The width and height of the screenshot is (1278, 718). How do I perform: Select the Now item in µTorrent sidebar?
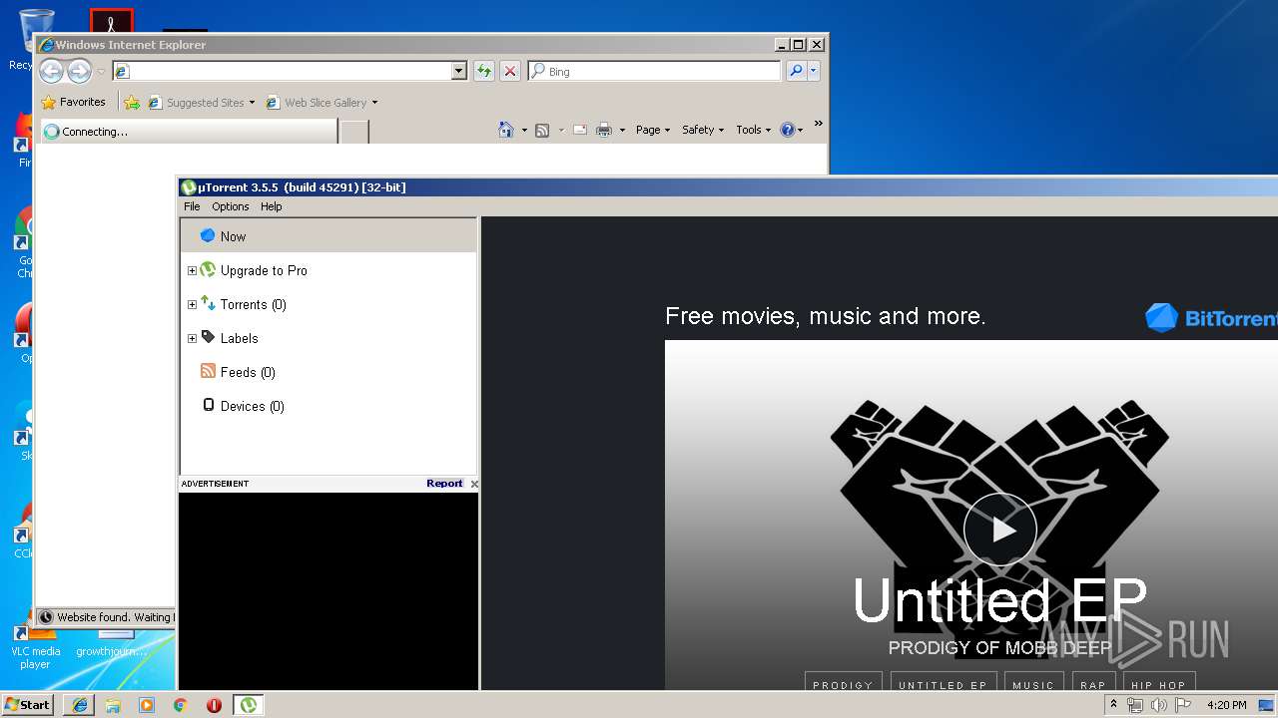(x=328, y=236)
